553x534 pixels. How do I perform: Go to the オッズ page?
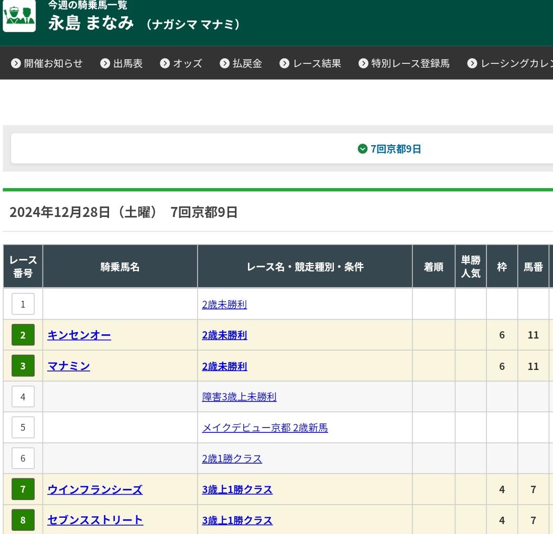181,63
